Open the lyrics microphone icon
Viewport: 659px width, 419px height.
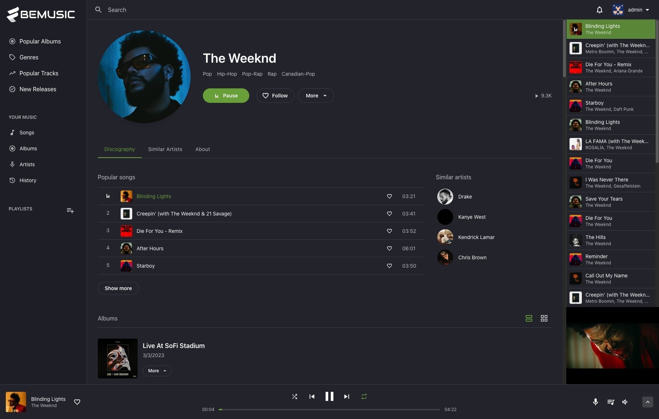(x=595, y=402)
